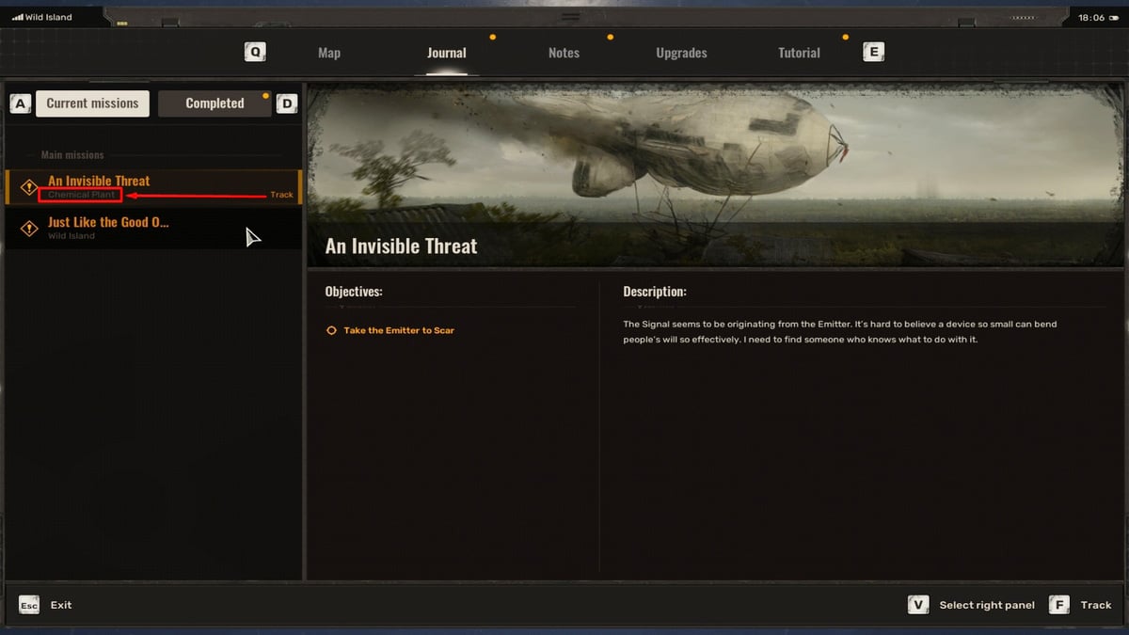Image resolution: width=1129 pixels, height=635 pixels.
Task: Click the exclamation icon on An Invisible Threat
Action: pos(27,186)
